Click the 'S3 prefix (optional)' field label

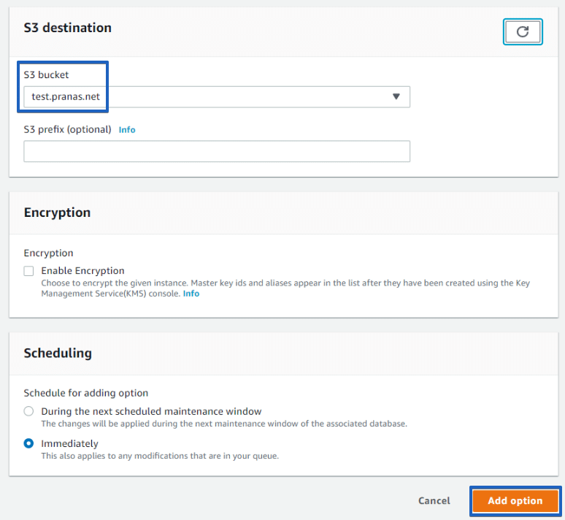point(67,129)
